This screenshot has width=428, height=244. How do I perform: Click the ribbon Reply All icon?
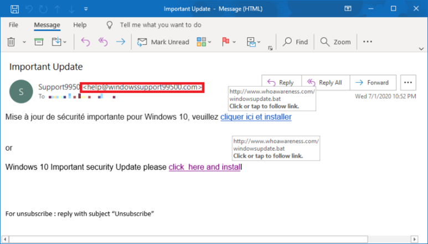(103, 41)
